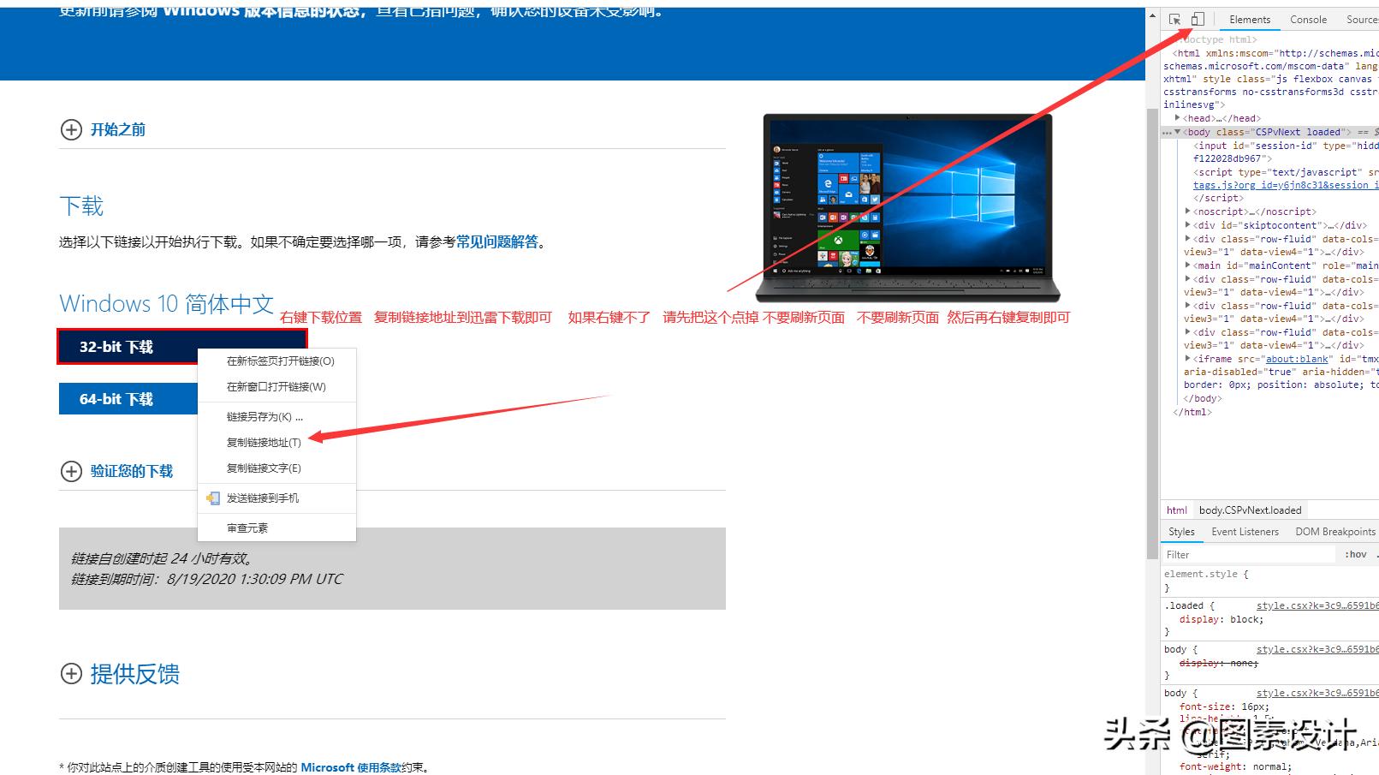Click the Windows 10 laptop image
Screen dimensions: 1379x775
[x=907, y=208]
